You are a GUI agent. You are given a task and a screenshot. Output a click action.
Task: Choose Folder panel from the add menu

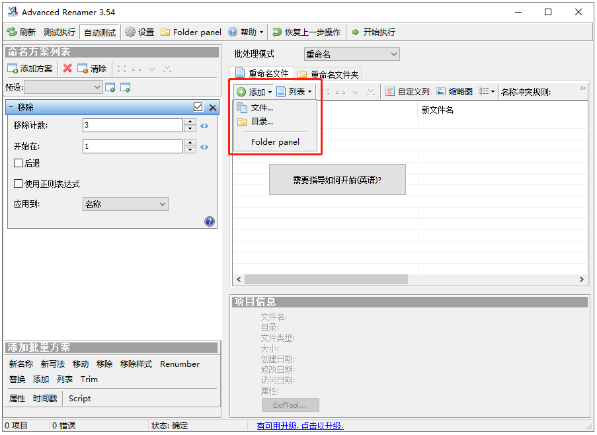pyautogui.click(x=275, y=142)
